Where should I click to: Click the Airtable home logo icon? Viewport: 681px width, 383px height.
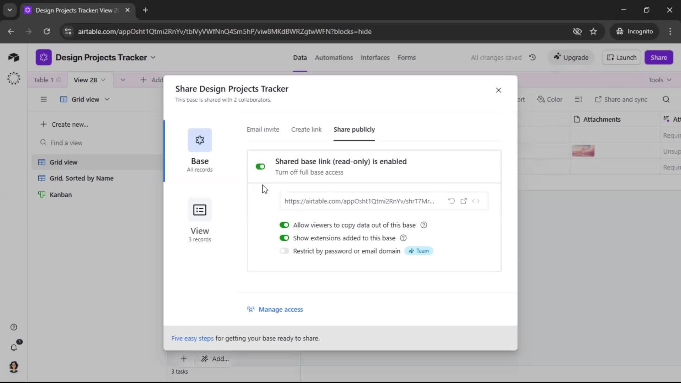click(x=13, y=57)
